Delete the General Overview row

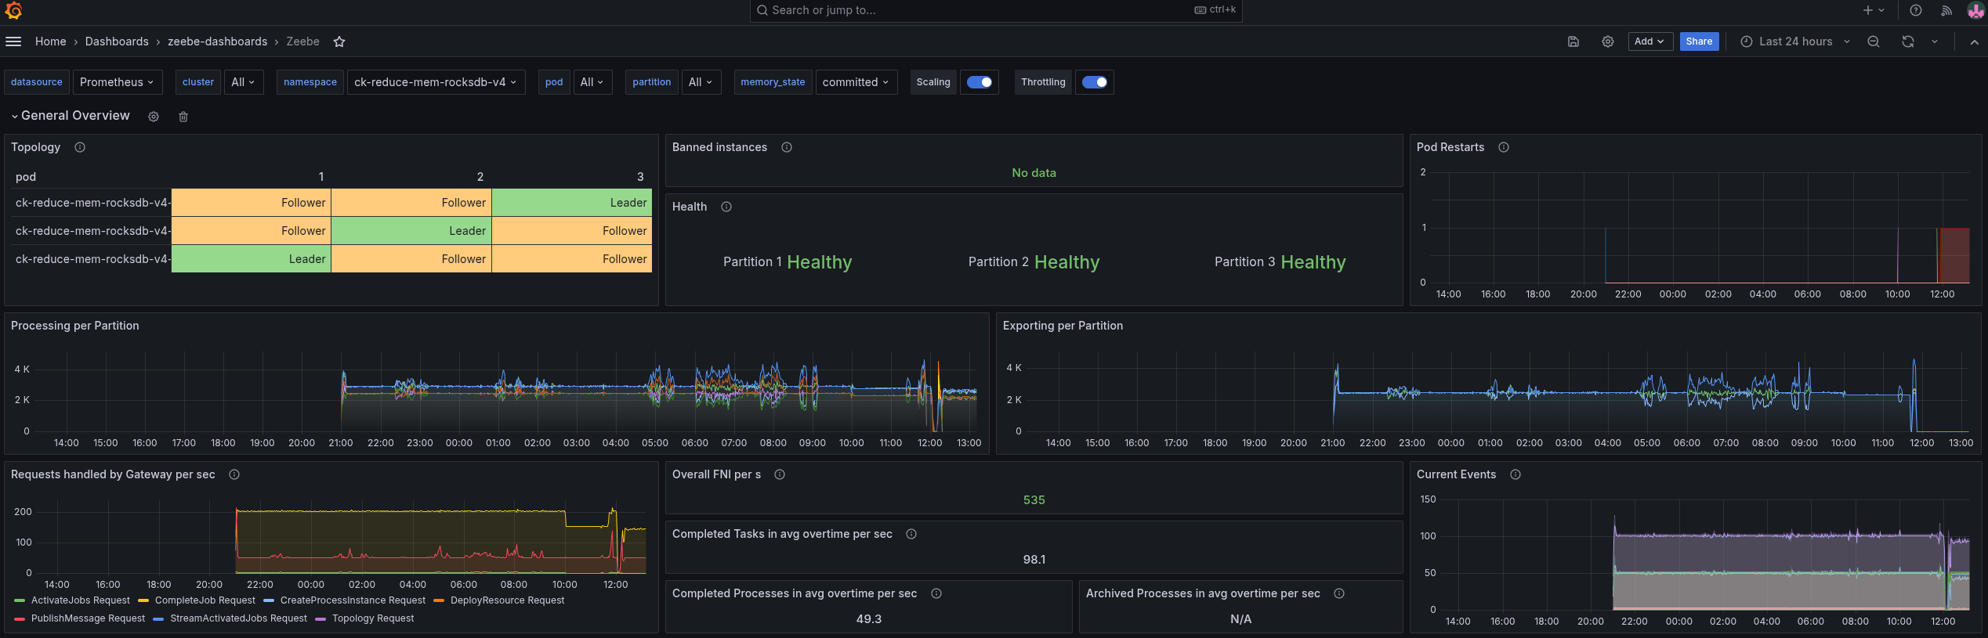(x=183, y=117)
